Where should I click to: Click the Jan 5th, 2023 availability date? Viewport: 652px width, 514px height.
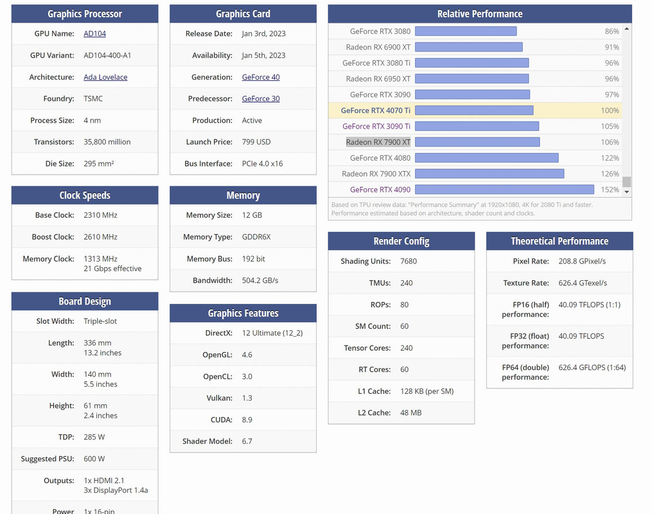(x=263, y=55)
